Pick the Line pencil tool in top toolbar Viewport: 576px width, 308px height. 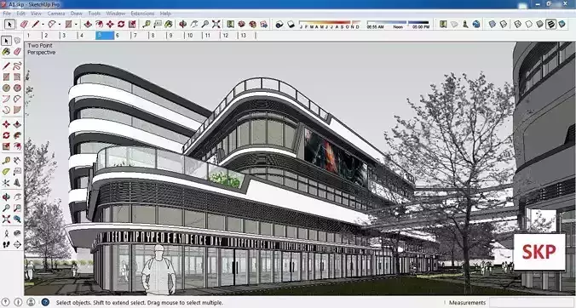point(35,24)
